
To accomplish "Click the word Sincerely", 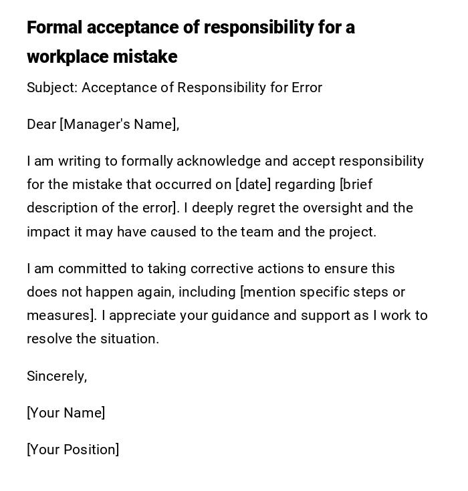I will (55, 376).
